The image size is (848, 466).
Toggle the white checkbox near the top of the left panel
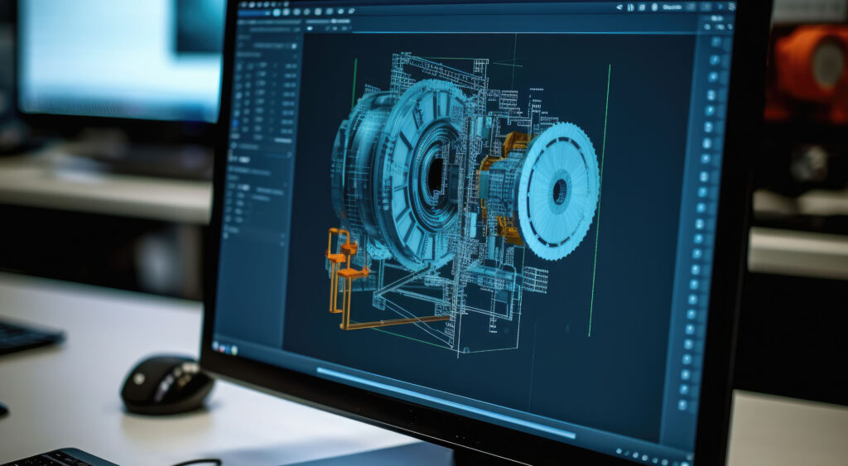(294, 46)
